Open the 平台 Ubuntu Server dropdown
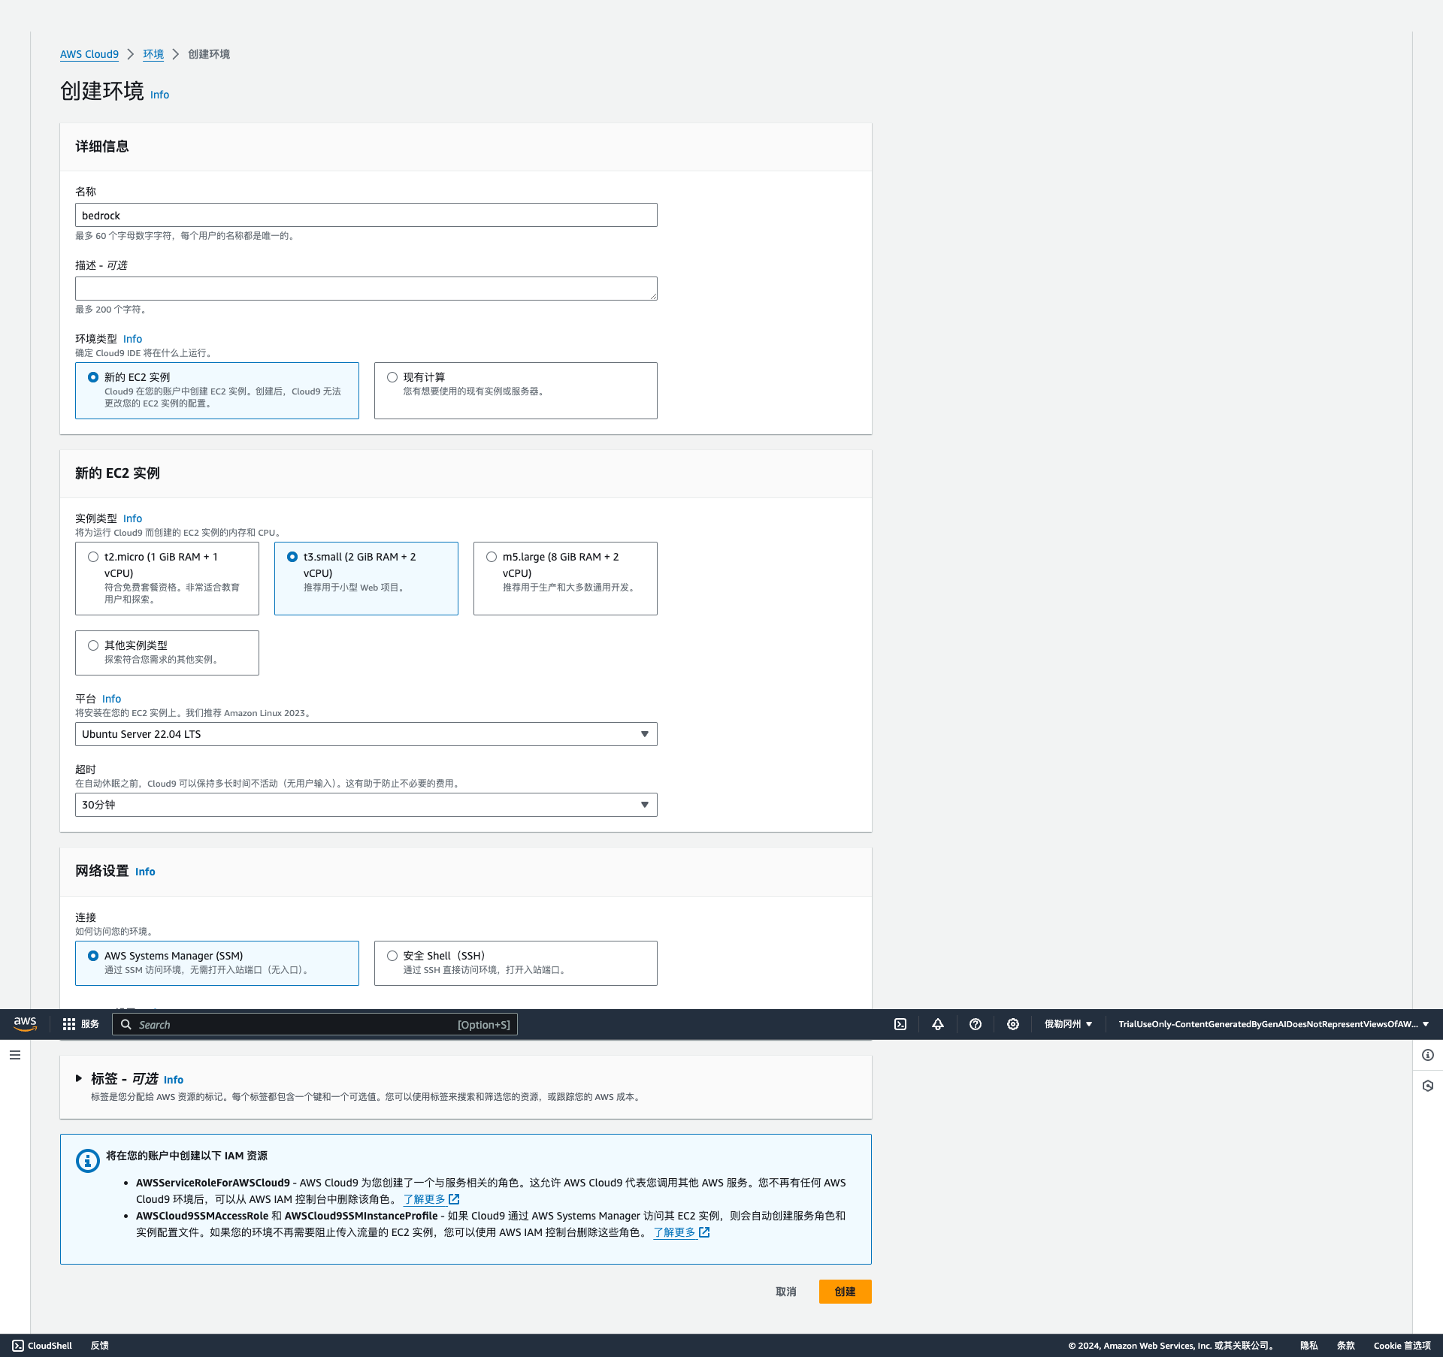Image resolution: width=1443 pixels, height=1357 pixels. click(366, 734)
